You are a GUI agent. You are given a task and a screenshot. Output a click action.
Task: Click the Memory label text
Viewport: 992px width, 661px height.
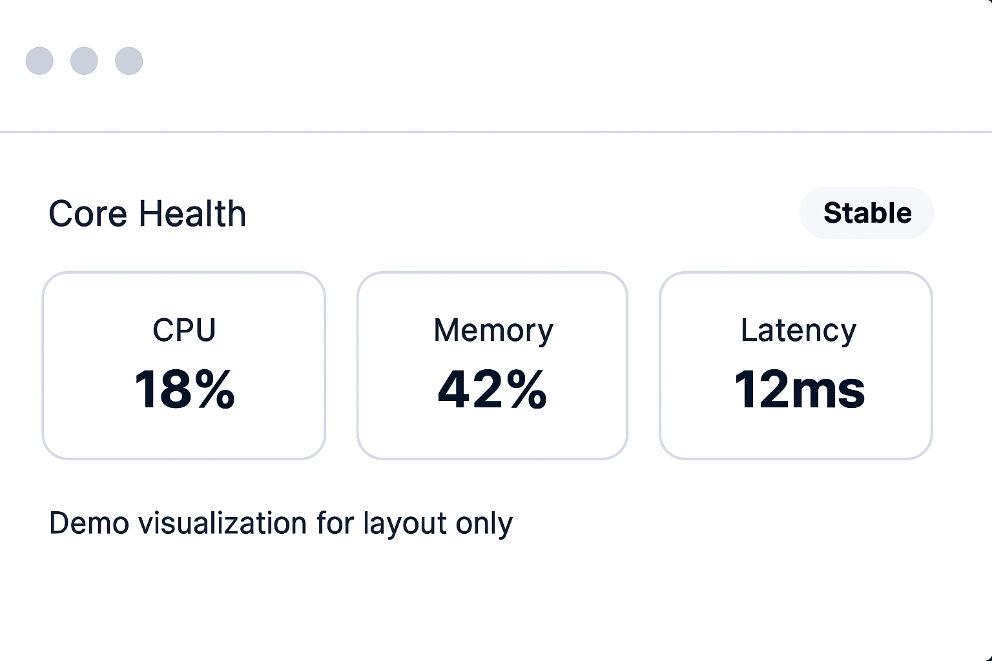coord(493,330)
